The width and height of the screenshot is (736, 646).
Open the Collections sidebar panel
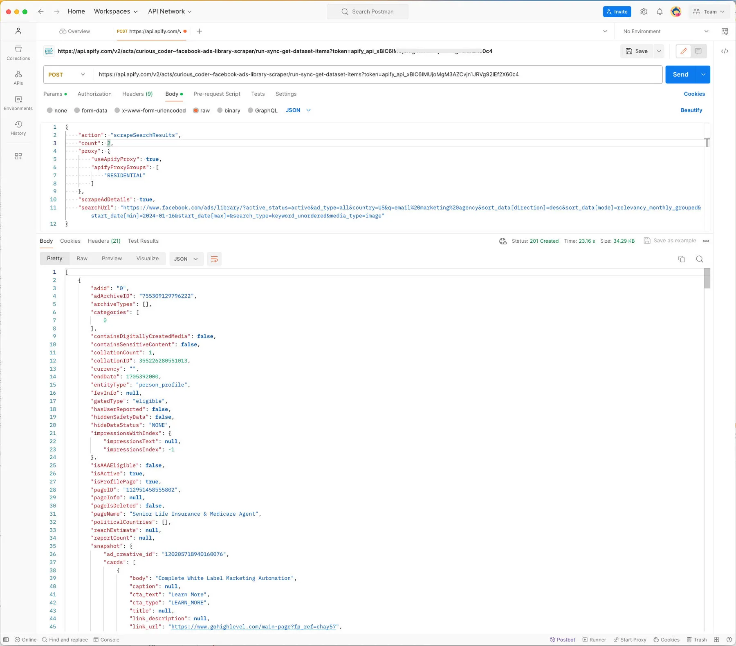point(18,53)
